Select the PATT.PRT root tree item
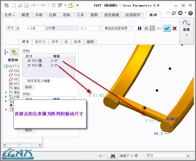196x161 pixels. (x=12, y=66)
